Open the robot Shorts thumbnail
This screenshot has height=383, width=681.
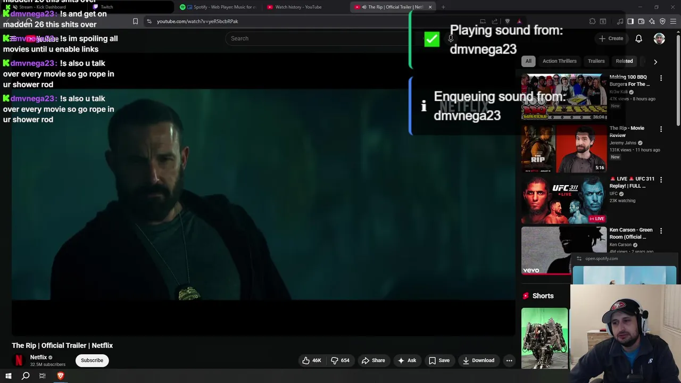tap(544, 338)
